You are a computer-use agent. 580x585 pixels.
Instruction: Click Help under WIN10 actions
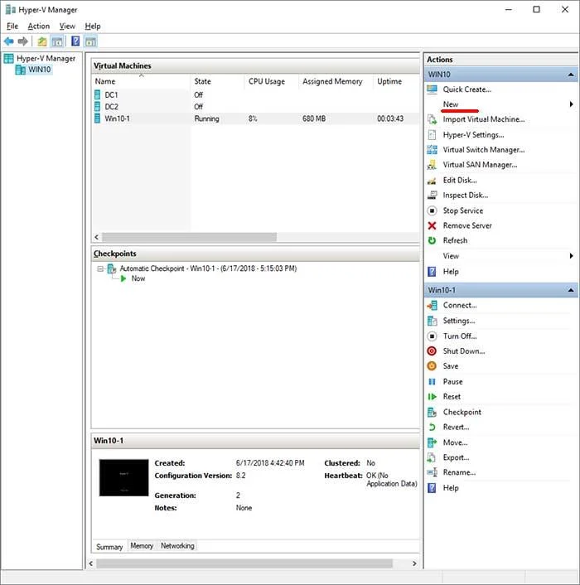(x=451, y=272)
